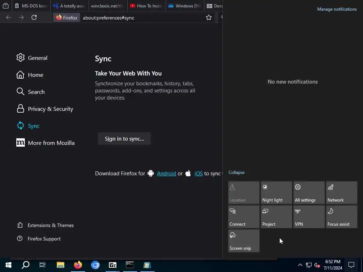Switch to the 'A totally awe' tab
The width and height of the screenshot is (363, 272).
69,6
